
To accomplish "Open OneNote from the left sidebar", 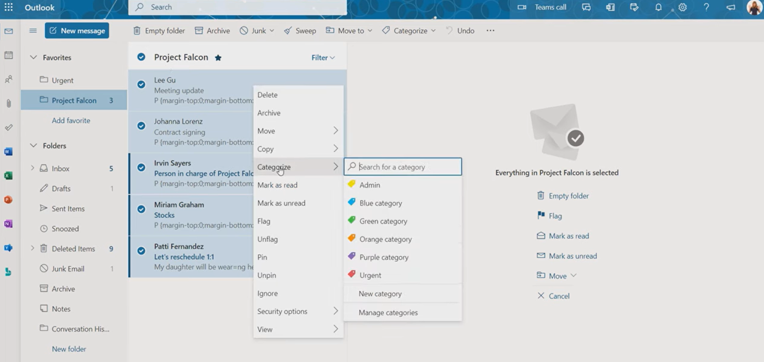I will click(8, 223).
